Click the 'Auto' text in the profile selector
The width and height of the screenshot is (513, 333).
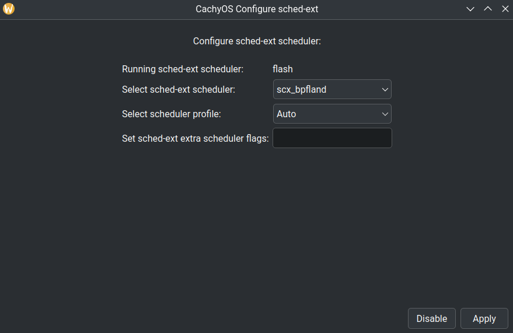click(x=286, y=114)
